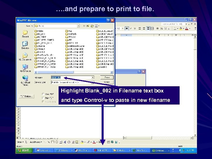Apply Fill Color from Drawing toolbar
212x159 pixels.
(x=82, y=142)
